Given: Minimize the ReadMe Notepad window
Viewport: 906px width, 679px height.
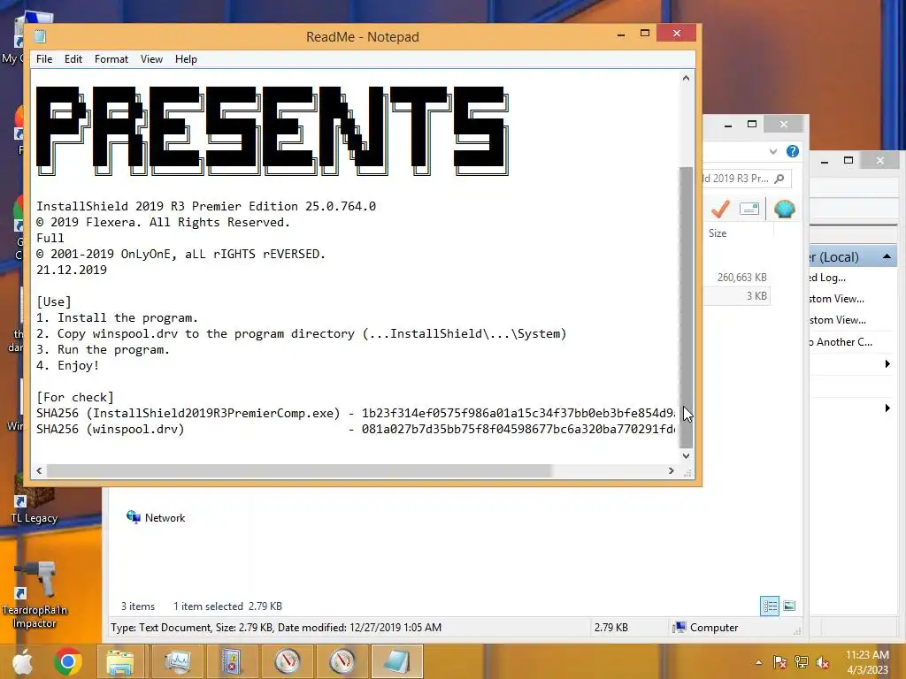Looking at the screenshot, I should coord(621,34).
